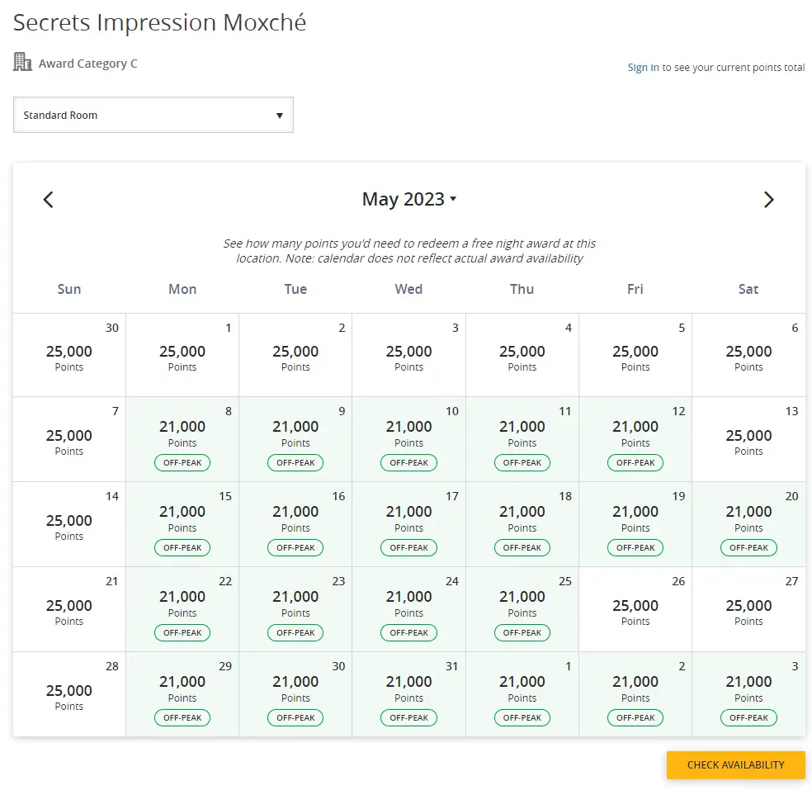
Task: Open the Standard Room dropdown
Action: click(x=153, y=115)
